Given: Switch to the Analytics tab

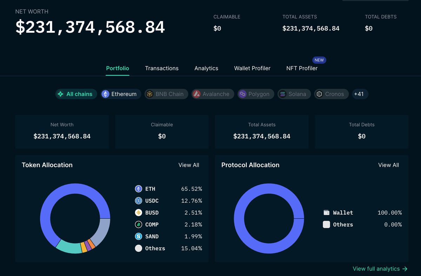Looking at the screenshot, I should pyautogui.click(x=206, y=68).
